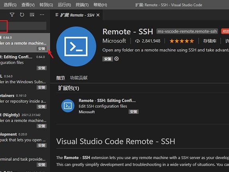Install Remote - SSH: Editing Configuration in pack
Viewport: 229px width, 172px height.
pyautogui.click(x=134, y=112)
